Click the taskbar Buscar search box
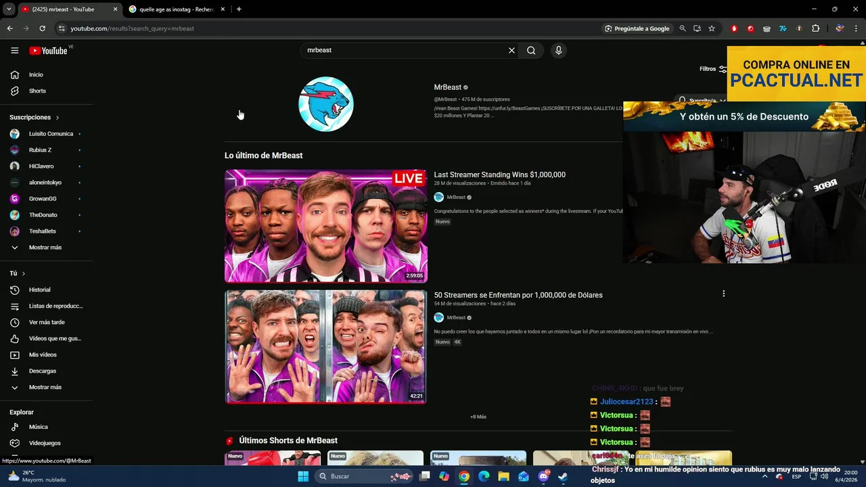The image size is (866, 487). [365, 476]
